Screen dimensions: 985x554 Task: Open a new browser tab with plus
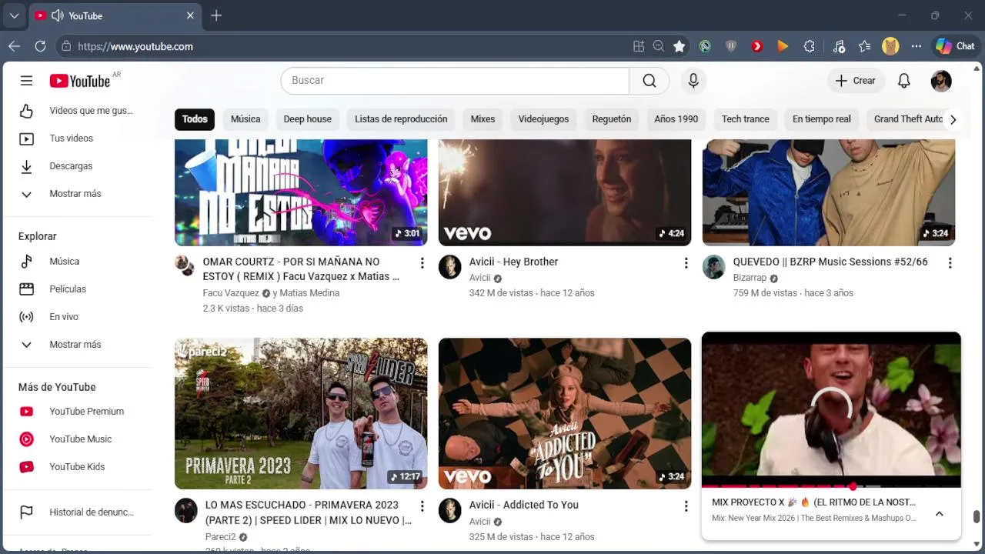pyautogui.click(x=216, y=15)
